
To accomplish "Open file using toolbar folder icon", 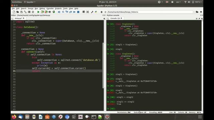I will (18, 12).
